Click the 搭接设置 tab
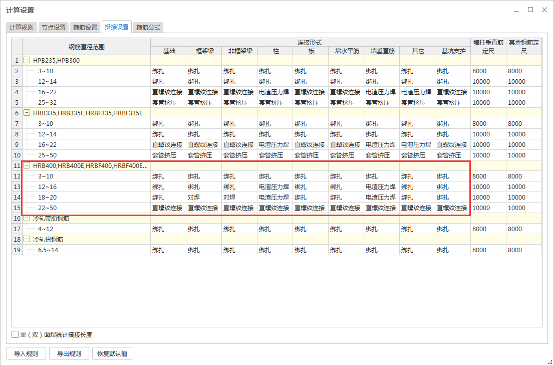This screenshot has height=366, width=554. point(117,27)
